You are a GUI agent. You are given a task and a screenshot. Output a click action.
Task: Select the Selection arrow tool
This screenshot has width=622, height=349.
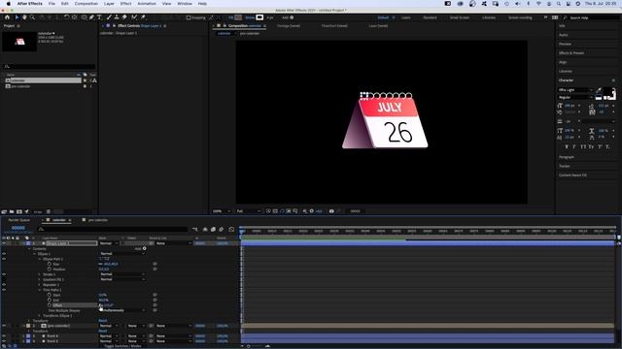[17, 17]
